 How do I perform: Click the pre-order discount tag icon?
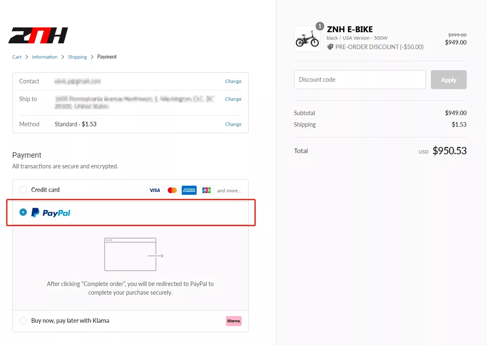[x=330, y=47]
